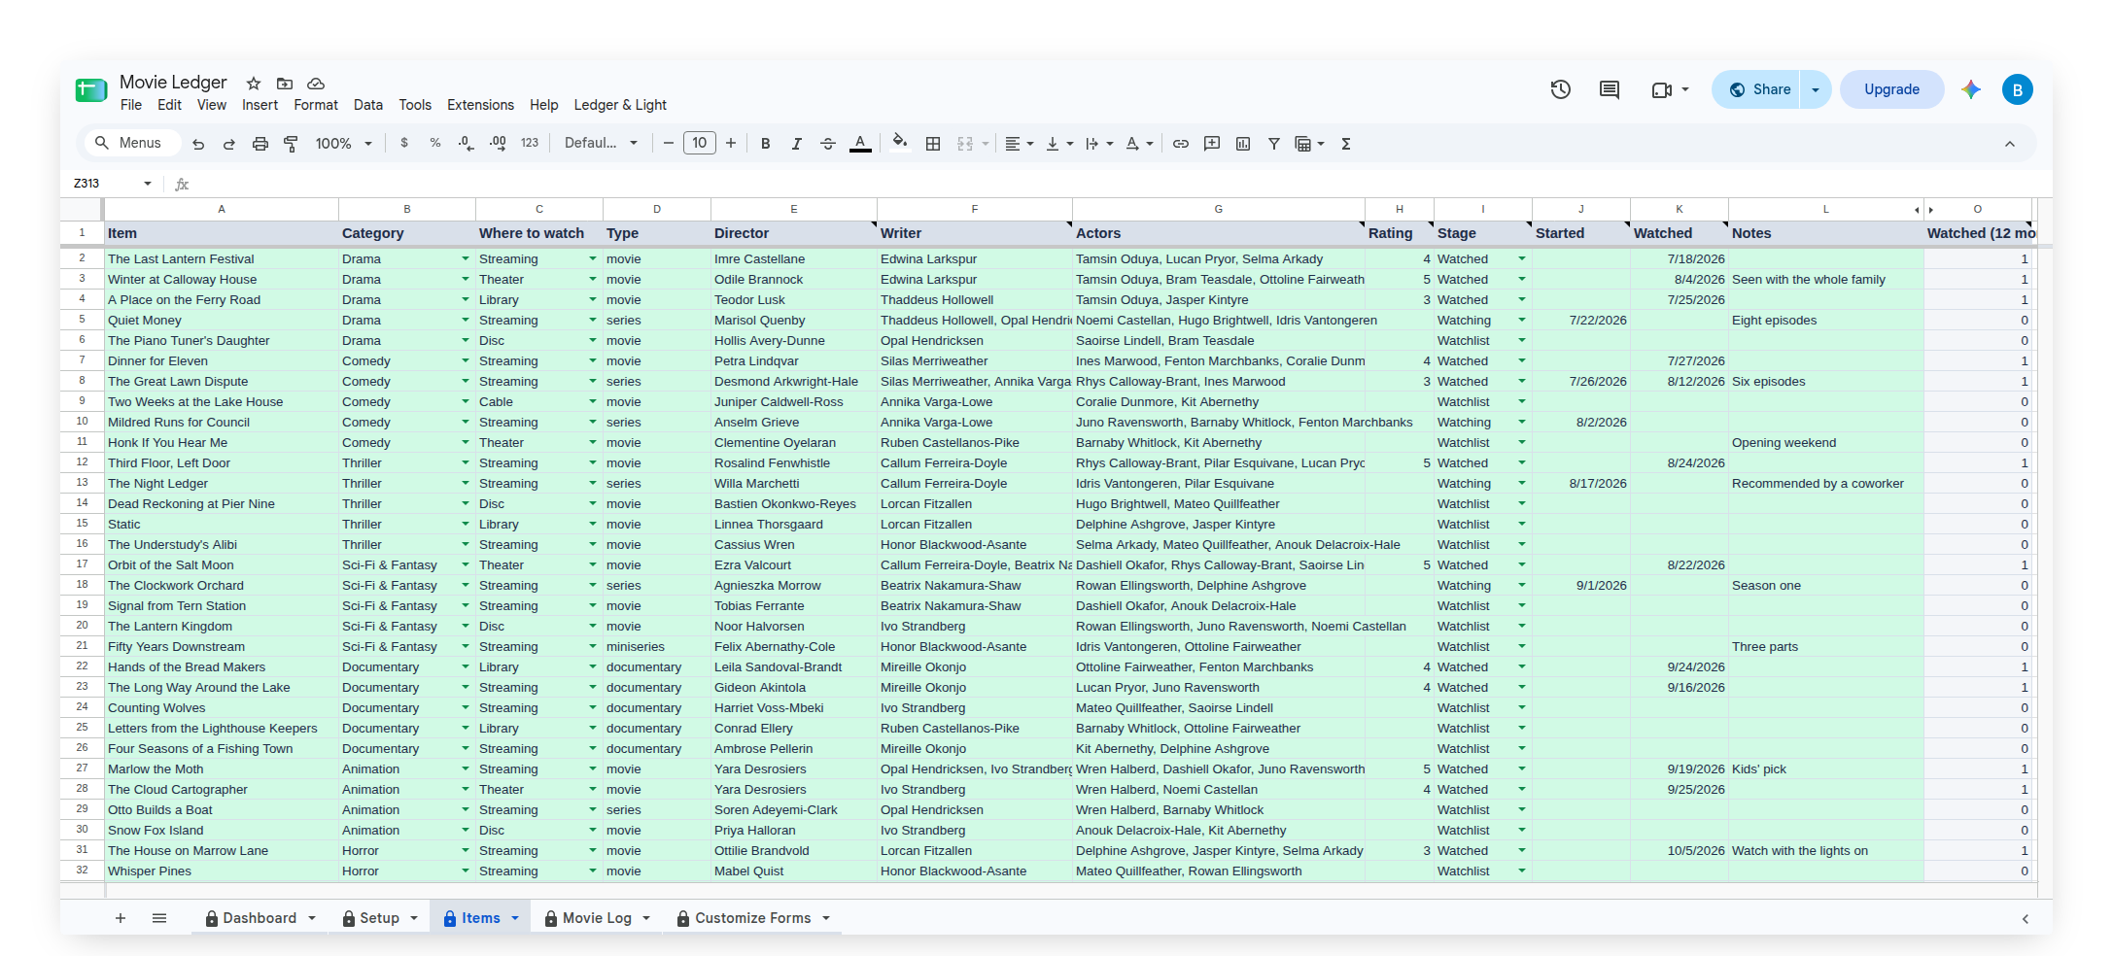Open the comments thread icon in header
Image resolution: width=2113 pixels, height=956 pixels.
[1610, 89]
